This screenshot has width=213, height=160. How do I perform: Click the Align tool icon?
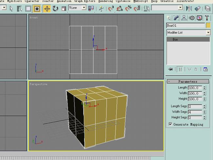pos(198,9)
